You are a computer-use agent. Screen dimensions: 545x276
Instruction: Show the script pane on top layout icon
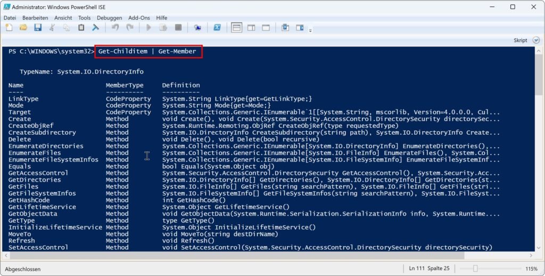coord(237,28)
